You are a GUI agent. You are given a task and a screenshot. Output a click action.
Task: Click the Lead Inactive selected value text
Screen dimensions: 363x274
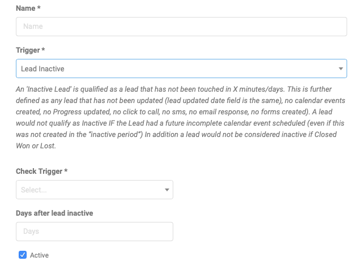[x=42, y=68]
